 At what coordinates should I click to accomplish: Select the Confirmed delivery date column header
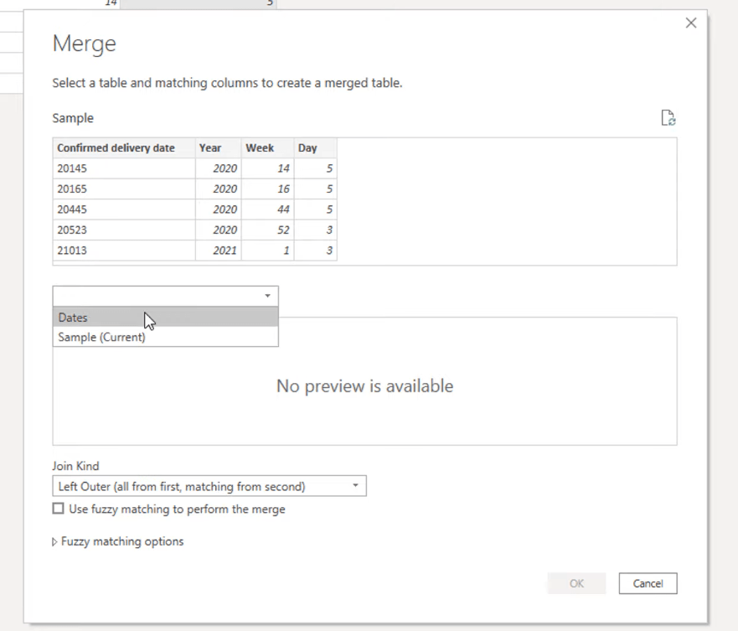[x=124, y=147]
